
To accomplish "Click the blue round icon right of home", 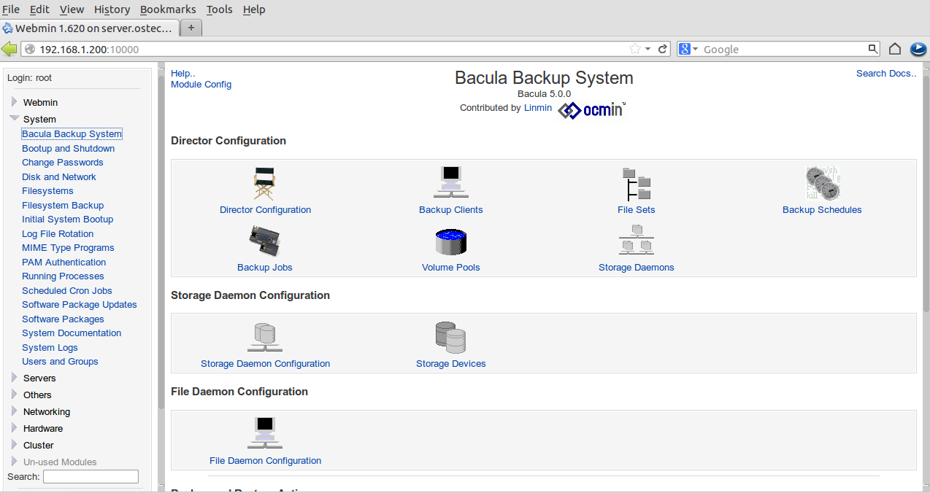I will [x=918, y=49].
